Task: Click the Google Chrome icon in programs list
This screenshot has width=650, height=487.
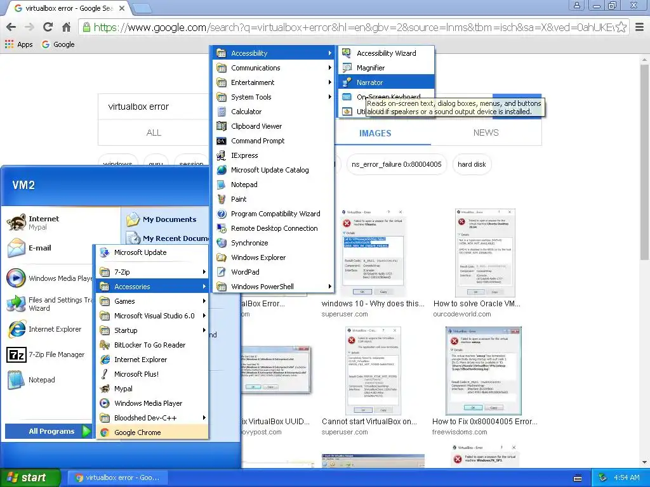Action: coord(105,432)
